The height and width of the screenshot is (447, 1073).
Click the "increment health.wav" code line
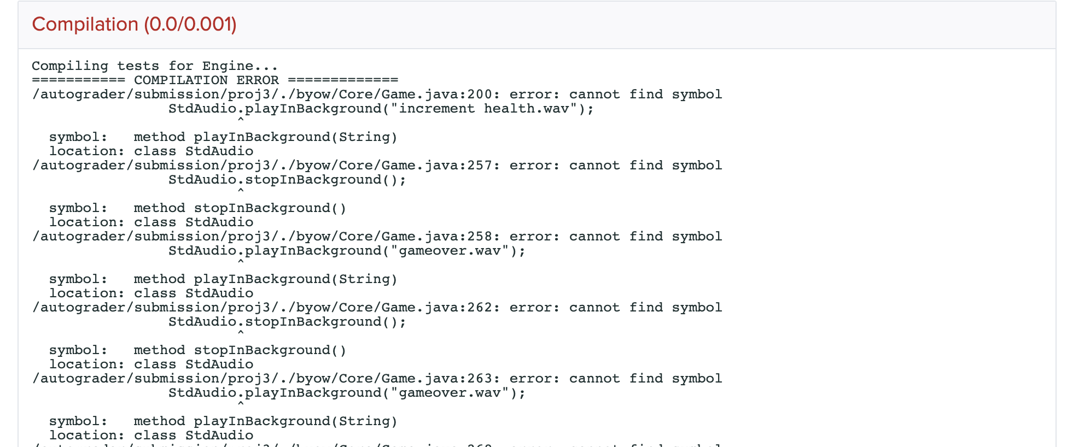tap(381, 109)
